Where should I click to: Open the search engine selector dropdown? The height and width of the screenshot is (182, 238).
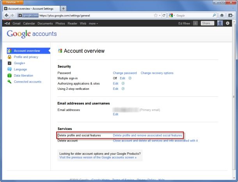172,16
